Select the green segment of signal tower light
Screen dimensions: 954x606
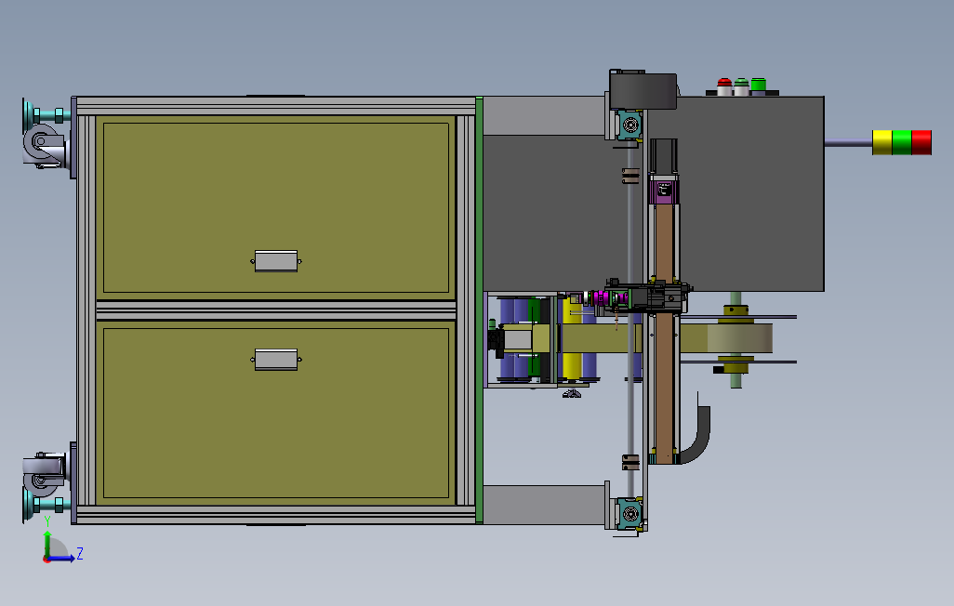(x=902, y=142)
